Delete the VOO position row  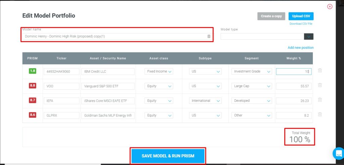[x=320, y=85]
